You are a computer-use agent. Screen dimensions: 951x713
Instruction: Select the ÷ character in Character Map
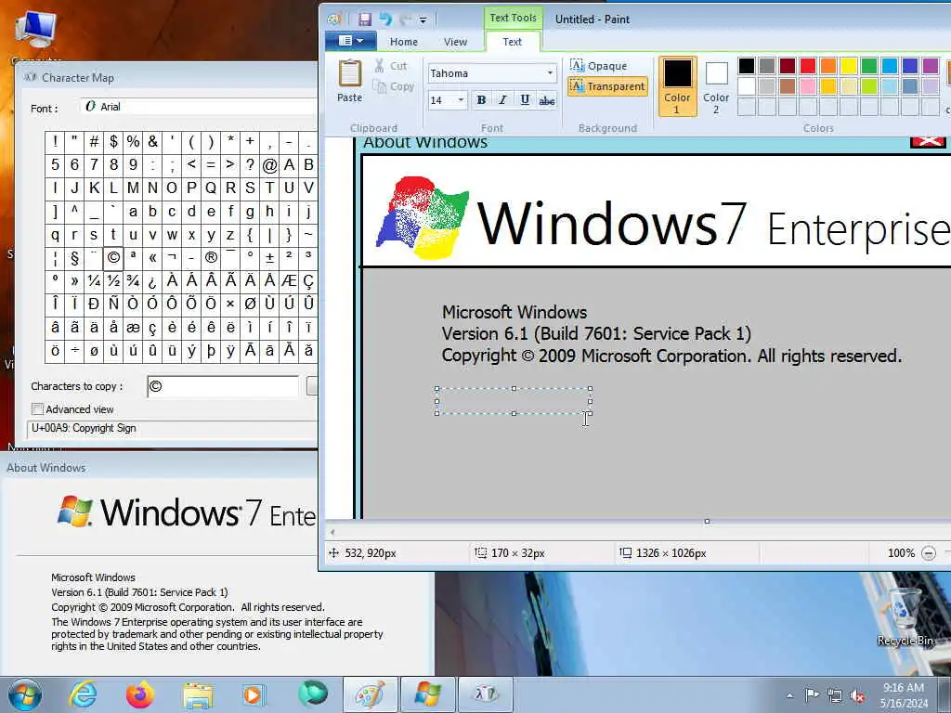74,350
